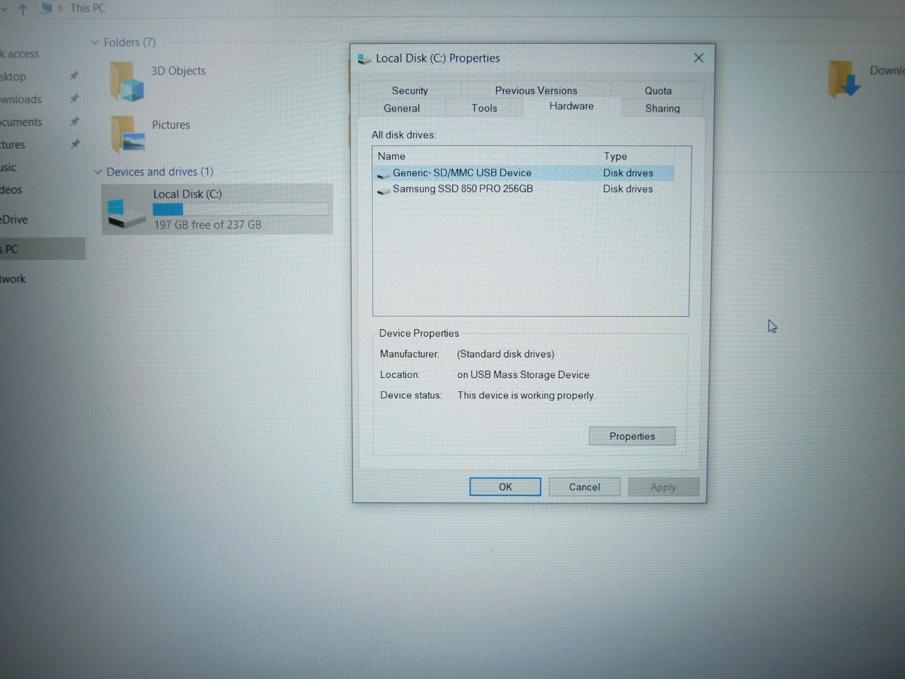Screen dimensions: 905x679
Task: Switch to the Previous Versions tab
Action: [536, 90]
